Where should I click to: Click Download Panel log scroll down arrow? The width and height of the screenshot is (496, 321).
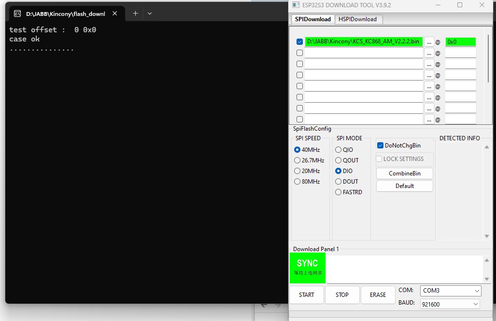click(487, 279)
